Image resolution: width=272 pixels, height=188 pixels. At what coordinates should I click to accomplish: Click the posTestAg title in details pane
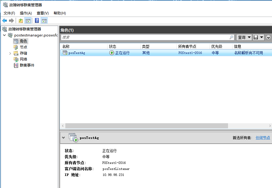89,138
